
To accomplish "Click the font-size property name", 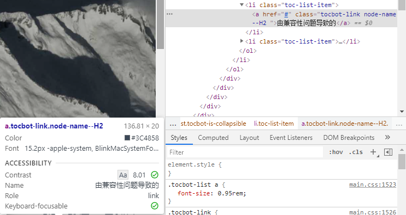I will click(x=193, y=193).
